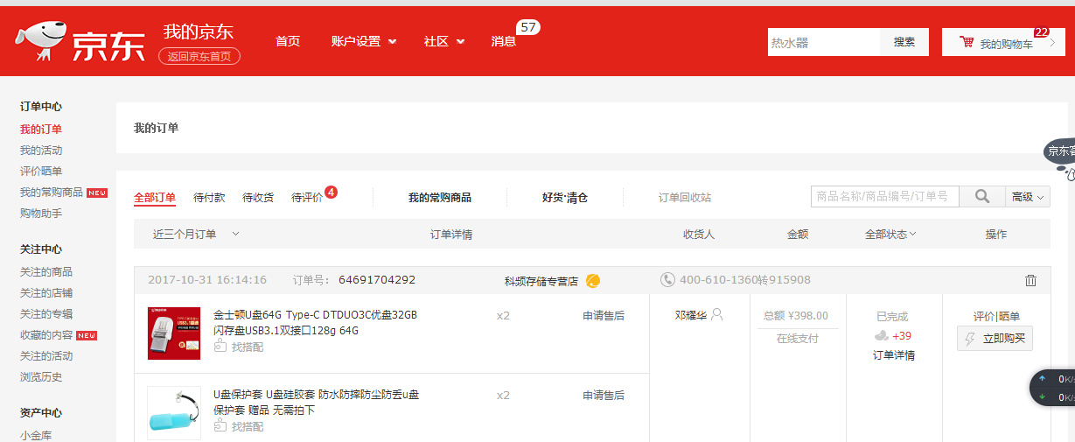Screen dimensions: 1075x442
Task: Click the phone icon before 400-610-1360
Action: (x=667, y=280)
